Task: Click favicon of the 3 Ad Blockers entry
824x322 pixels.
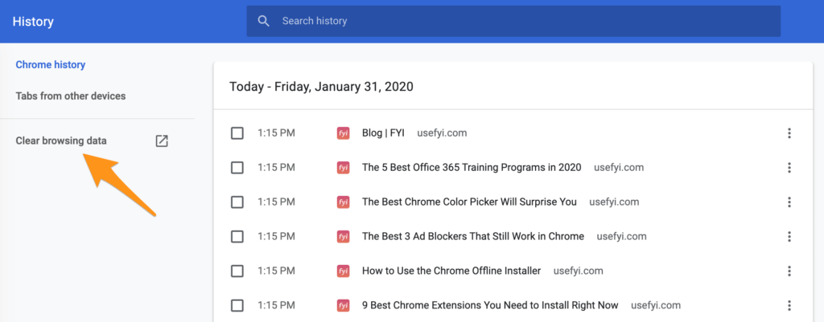Action: (343, 237)
